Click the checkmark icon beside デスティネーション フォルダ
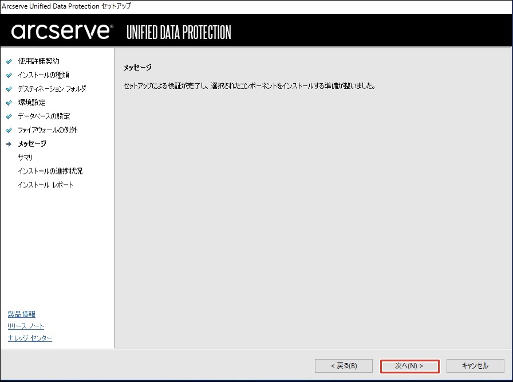Screen dimensions: 513x382 [x=9, y=89]
